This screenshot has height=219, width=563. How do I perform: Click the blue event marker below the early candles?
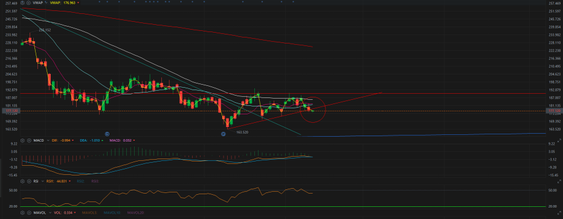(107, 134)
